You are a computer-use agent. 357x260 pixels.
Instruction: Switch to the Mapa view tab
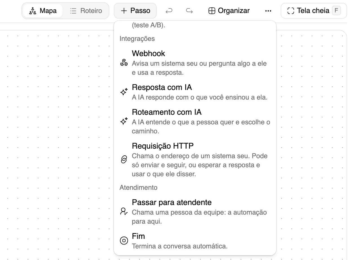point(43,11)
